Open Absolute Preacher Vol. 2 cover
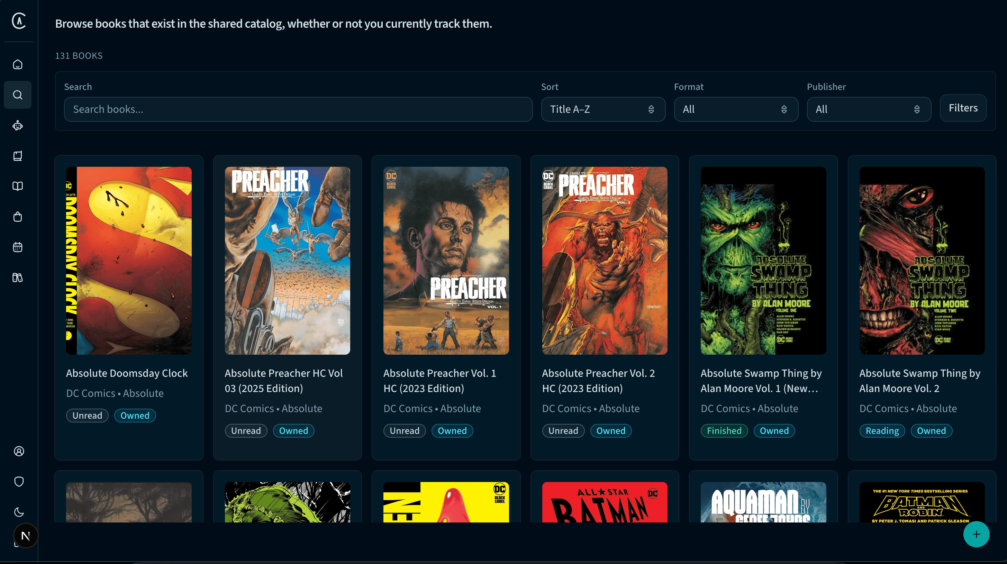This screenshot has width=1007, height=564. pyautogui.click(x=604, y=261)
